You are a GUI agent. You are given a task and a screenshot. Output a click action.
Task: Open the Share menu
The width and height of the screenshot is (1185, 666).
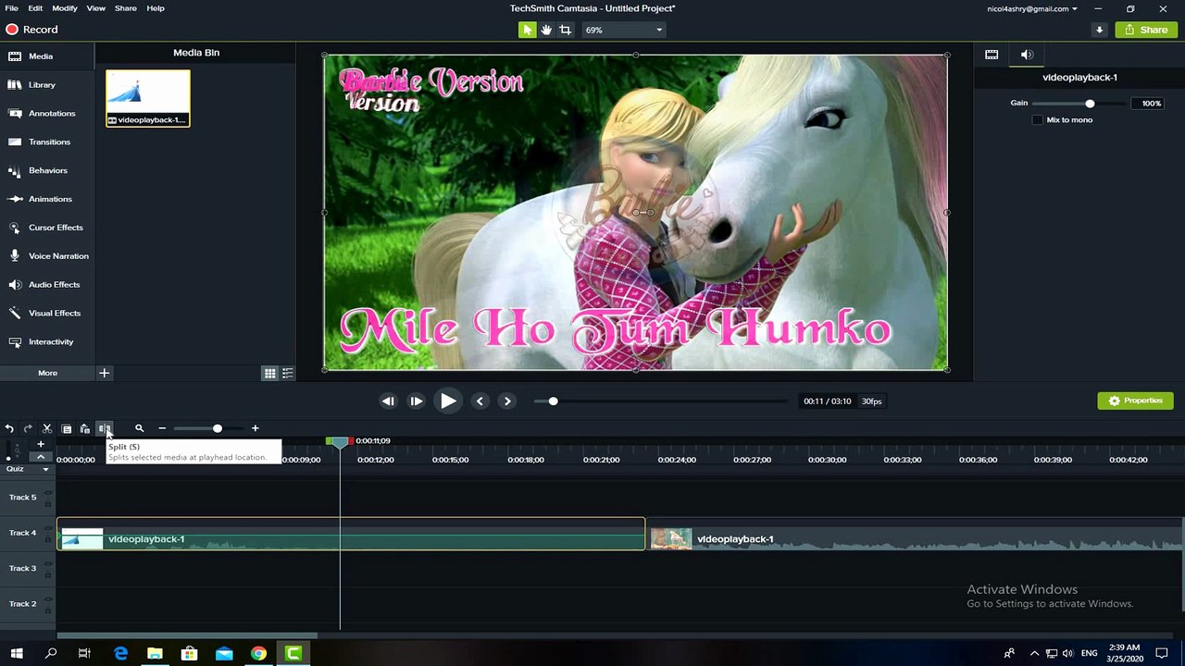126,8
